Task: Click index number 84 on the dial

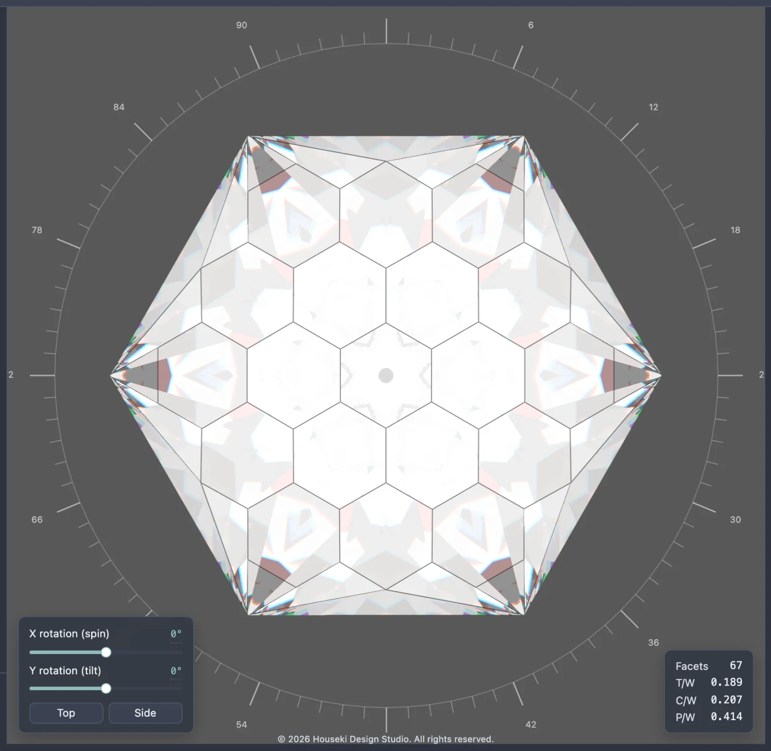Action: tap(119, 107)
